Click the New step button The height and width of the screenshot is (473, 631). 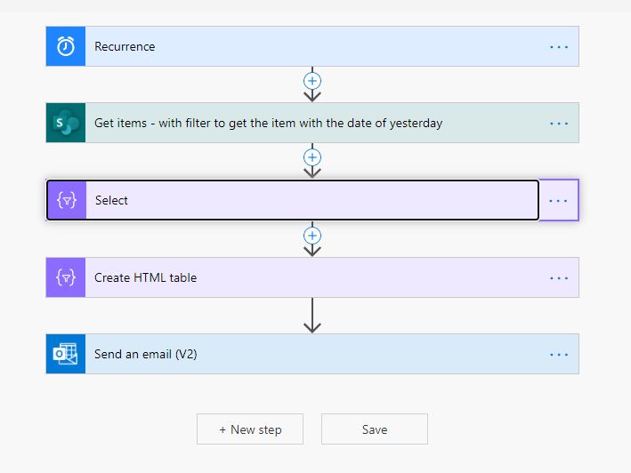click(250, 429)
